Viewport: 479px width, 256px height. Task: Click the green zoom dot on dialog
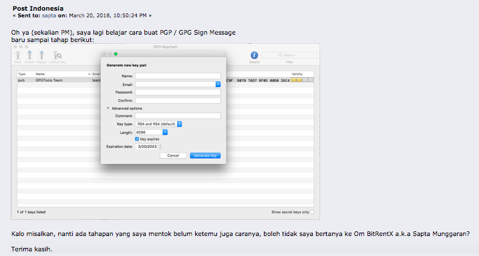pos(116,54)
